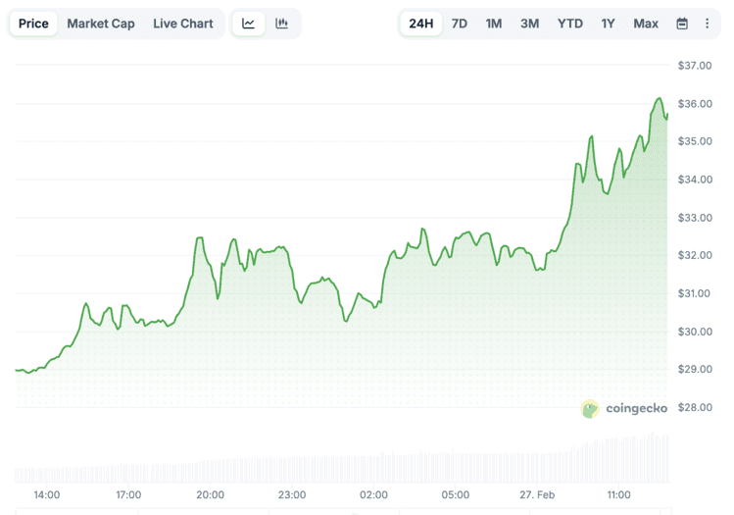Open the calendar date range picker
The height and width of the screenshot is (515, 734).
(682, 24)
